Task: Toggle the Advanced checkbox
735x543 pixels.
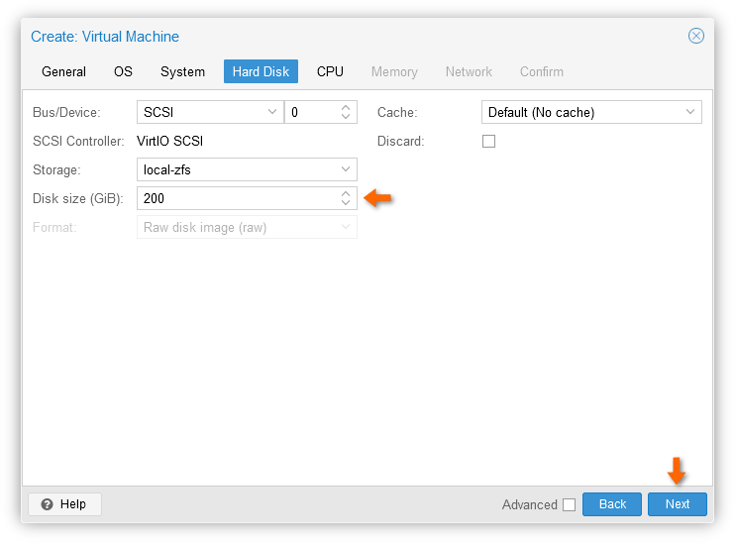Action: click(x=569, y=504)
